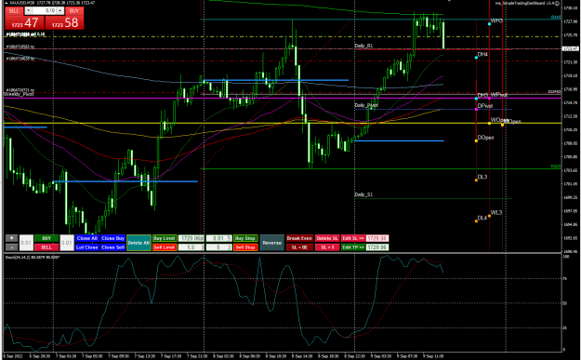Click the Reverse button

coord(272,243)
